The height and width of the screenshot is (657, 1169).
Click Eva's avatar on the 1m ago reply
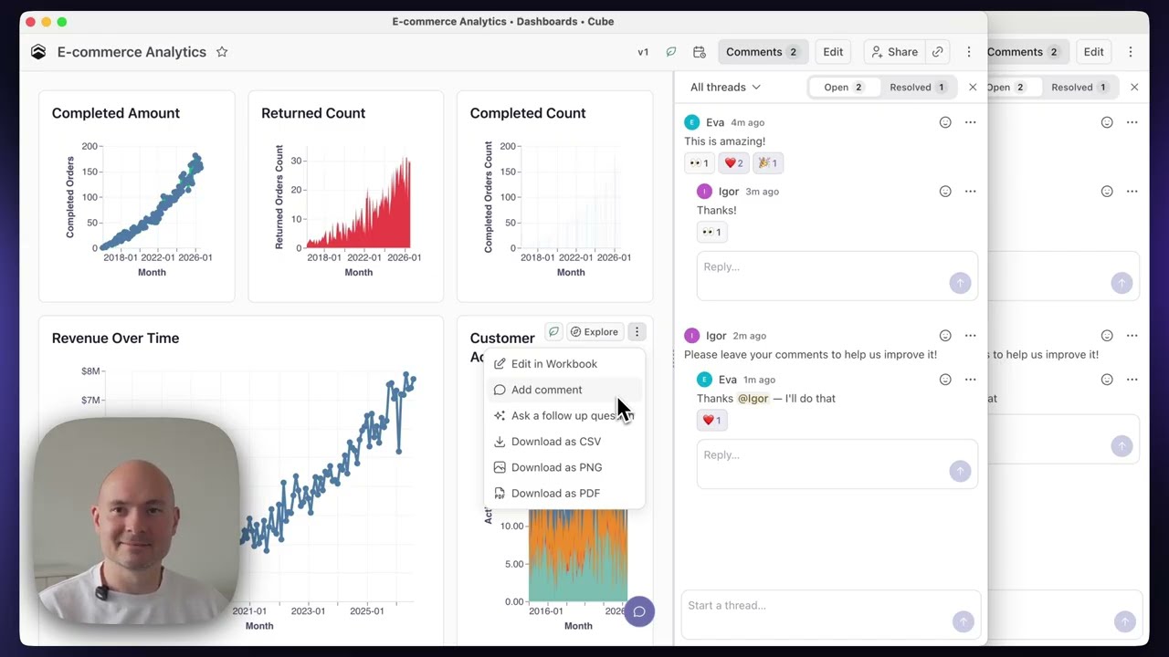(704, 380)
